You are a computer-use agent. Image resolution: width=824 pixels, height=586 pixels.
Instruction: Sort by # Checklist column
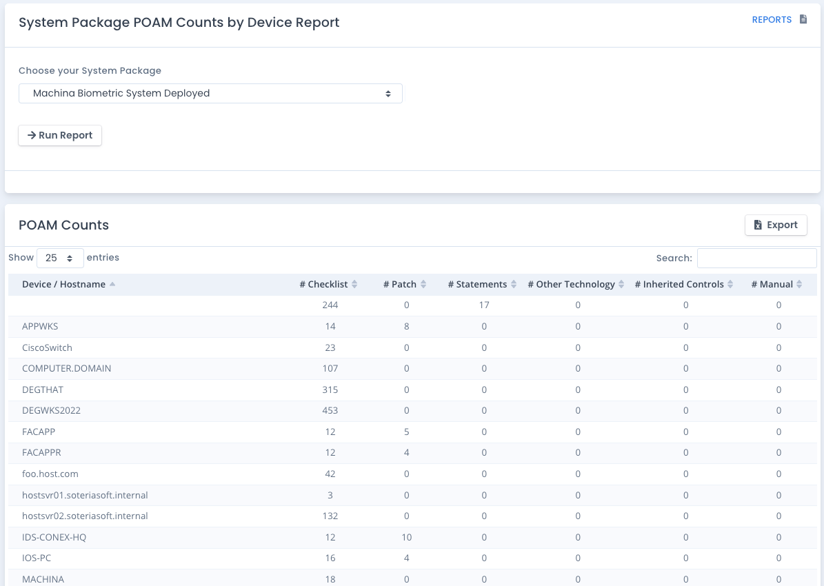coord(328,284)
